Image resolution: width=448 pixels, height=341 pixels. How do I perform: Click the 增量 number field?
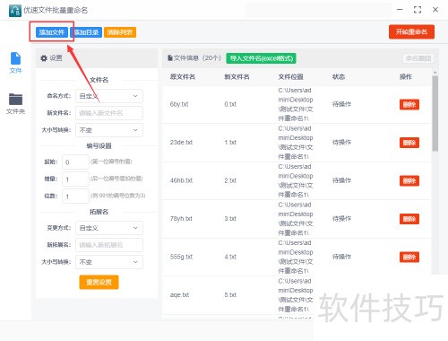point(75,179)
